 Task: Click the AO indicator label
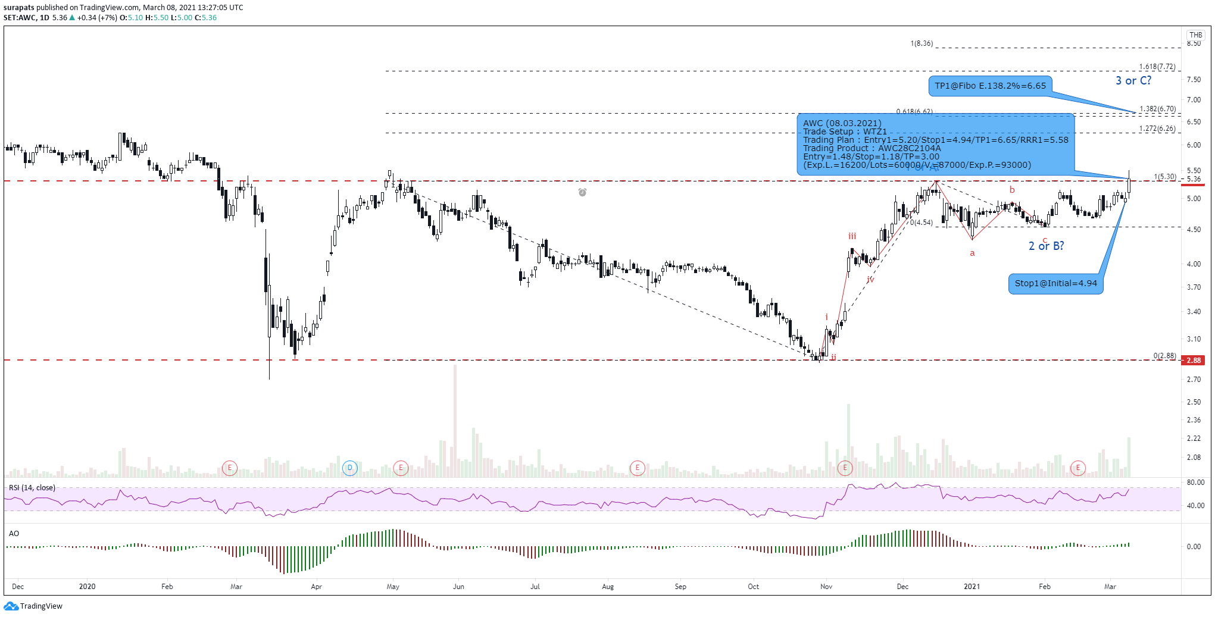(x=14, y=534)
